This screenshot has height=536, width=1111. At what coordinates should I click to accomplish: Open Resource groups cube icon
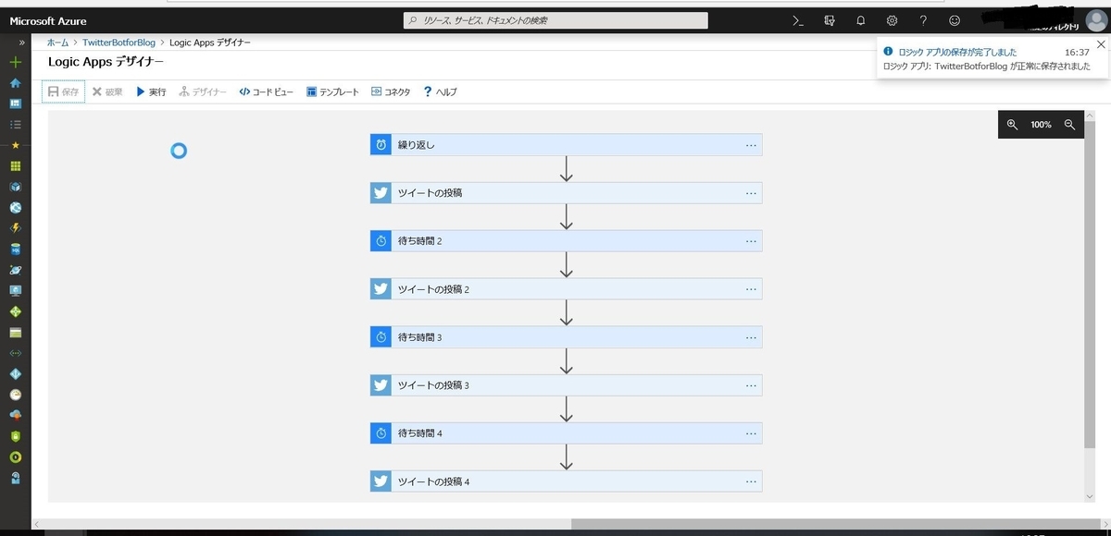tap(15, 187)
